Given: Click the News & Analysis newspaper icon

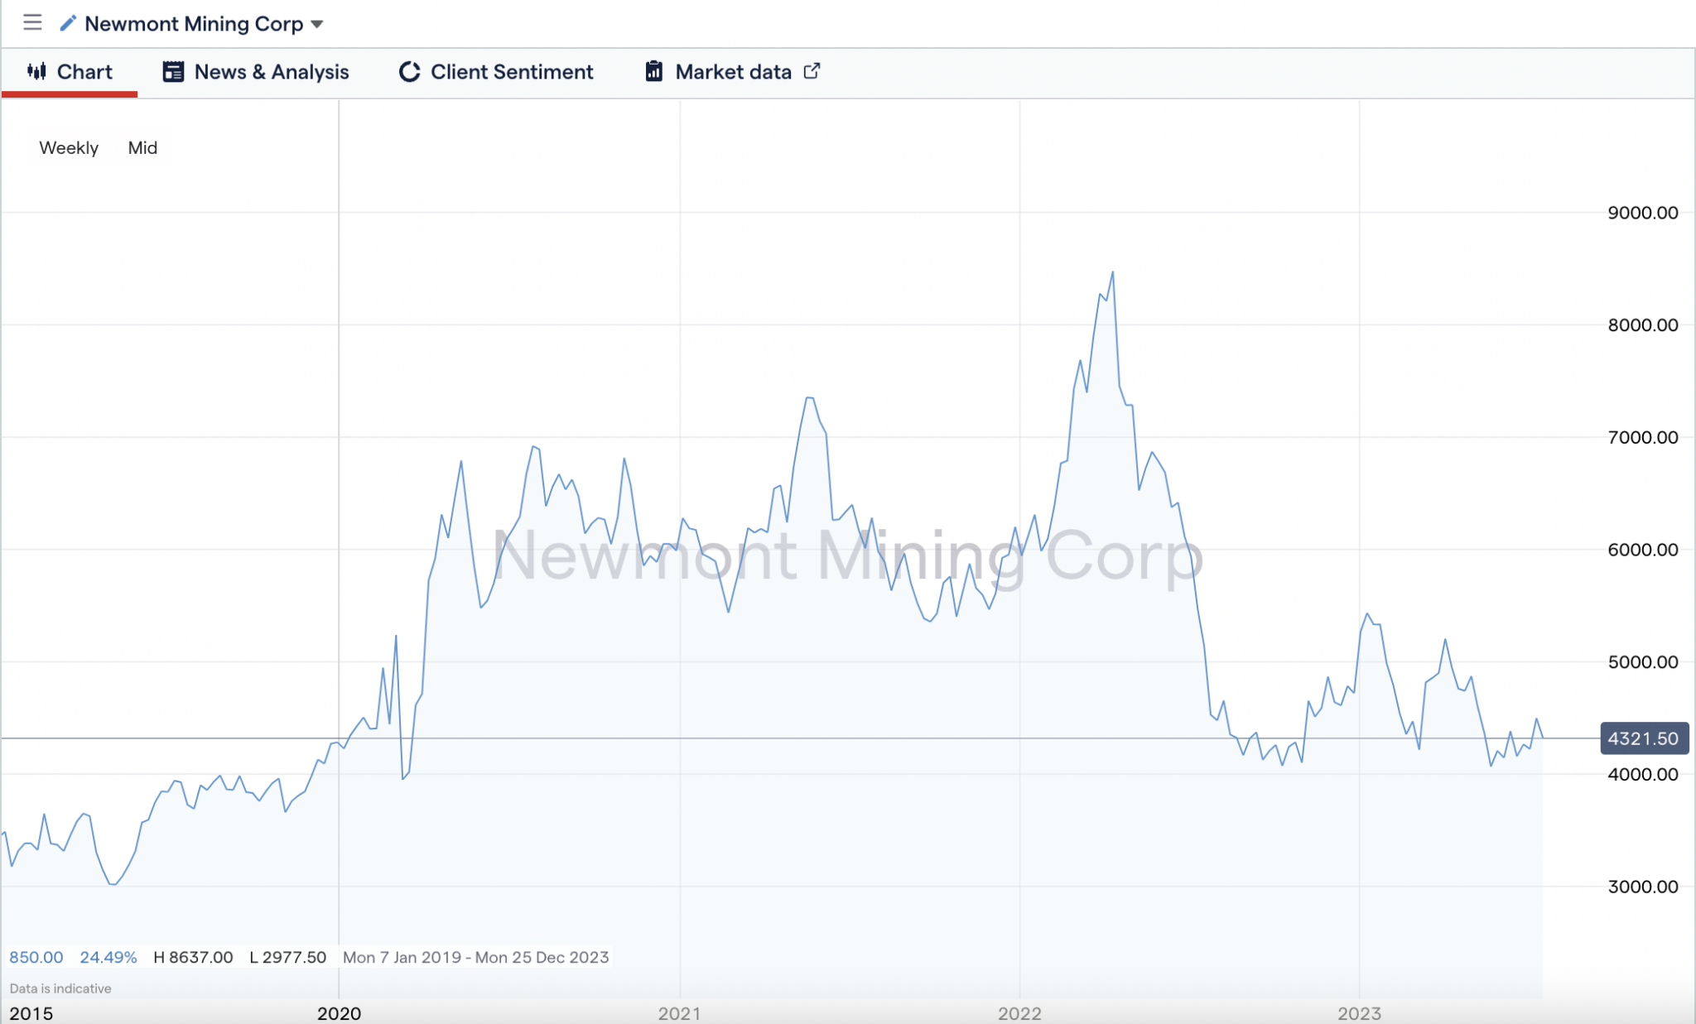Looking at the screenshot, I should click(x=173, y=72).
